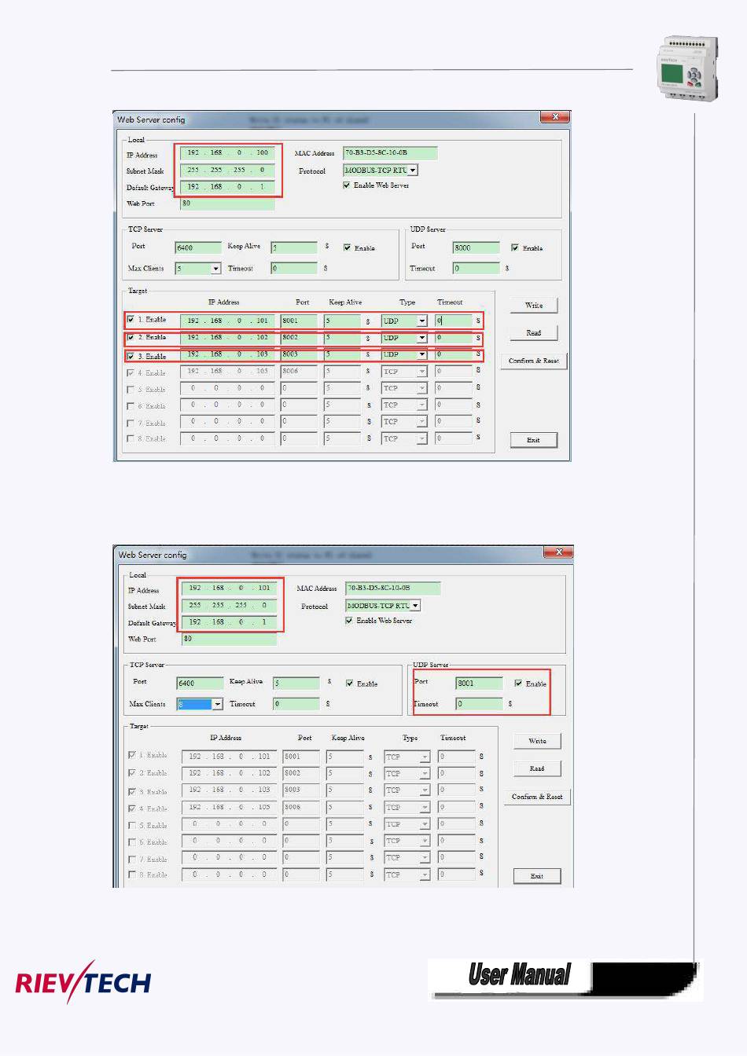Viewport: 747px width, 1056px height.
Task: Click target port 8001 field in upper dialog
Action: pyautogui.click(x=299, y=321)
